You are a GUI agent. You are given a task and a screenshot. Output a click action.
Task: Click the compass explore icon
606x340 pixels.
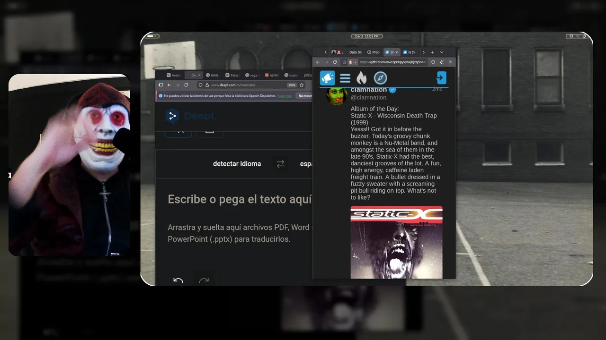380,78
